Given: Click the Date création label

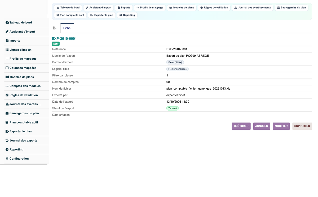Looking at the screenshot, I should 61,115.
